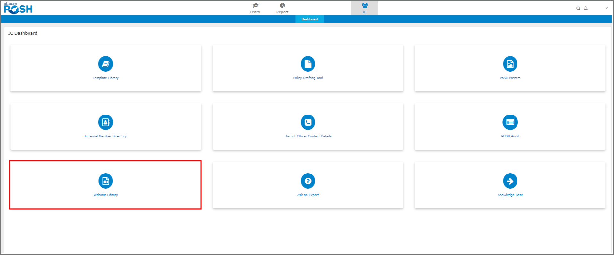Click the search magnifier icon
The image size is (614, 255).
(578, 8)
